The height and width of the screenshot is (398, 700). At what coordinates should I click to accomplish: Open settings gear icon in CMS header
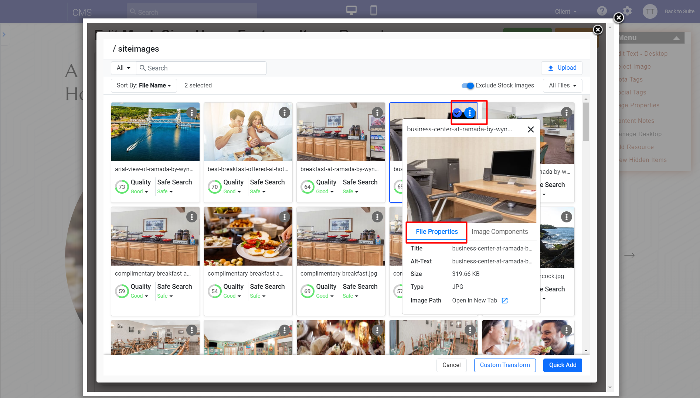click(627, 11)
